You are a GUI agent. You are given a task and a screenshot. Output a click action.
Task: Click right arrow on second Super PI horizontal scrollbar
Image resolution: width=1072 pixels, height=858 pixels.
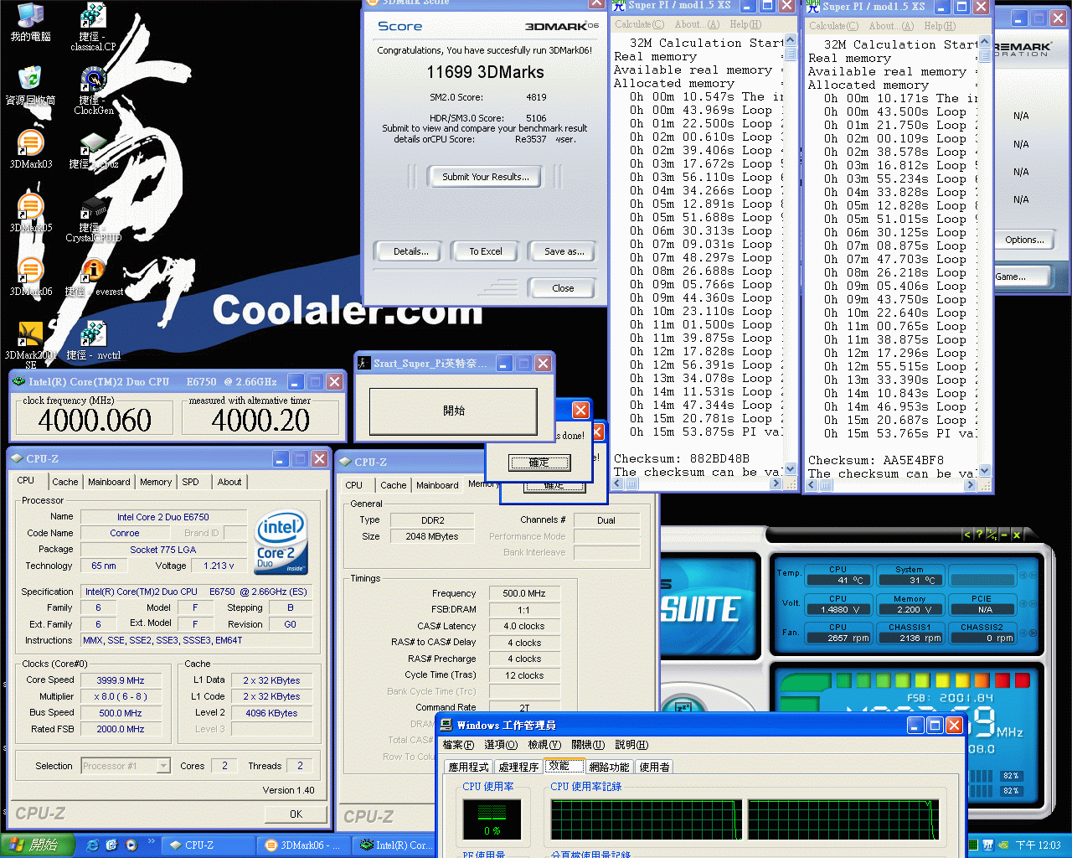coord(971,484)
